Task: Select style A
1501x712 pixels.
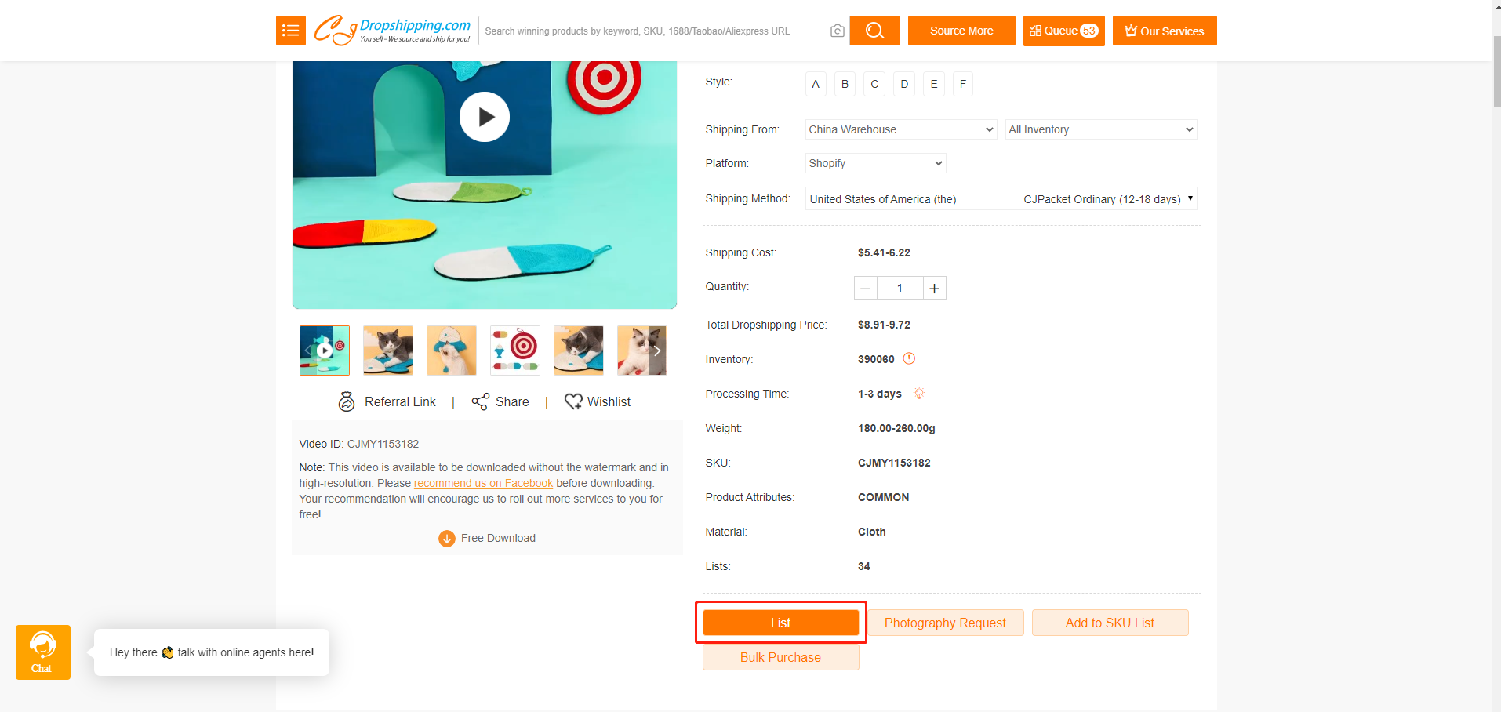Action: tap(816, 84)
